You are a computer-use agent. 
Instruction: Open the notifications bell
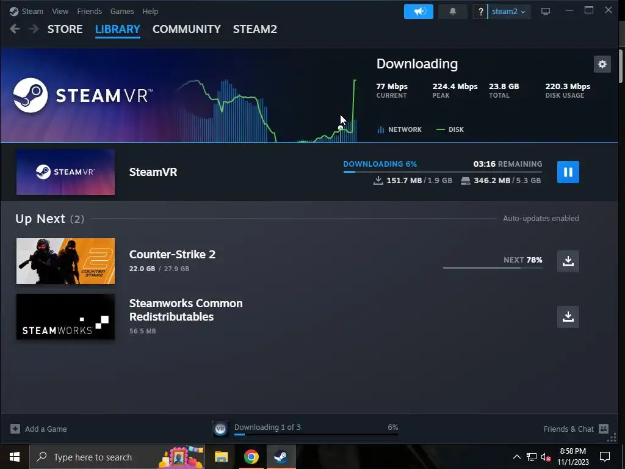453,12
